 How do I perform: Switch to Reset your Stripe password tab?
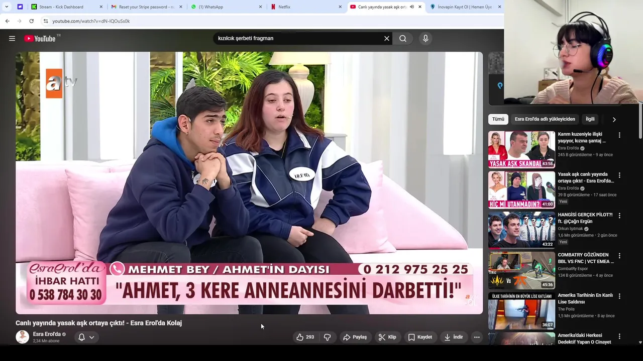(146, 7)
